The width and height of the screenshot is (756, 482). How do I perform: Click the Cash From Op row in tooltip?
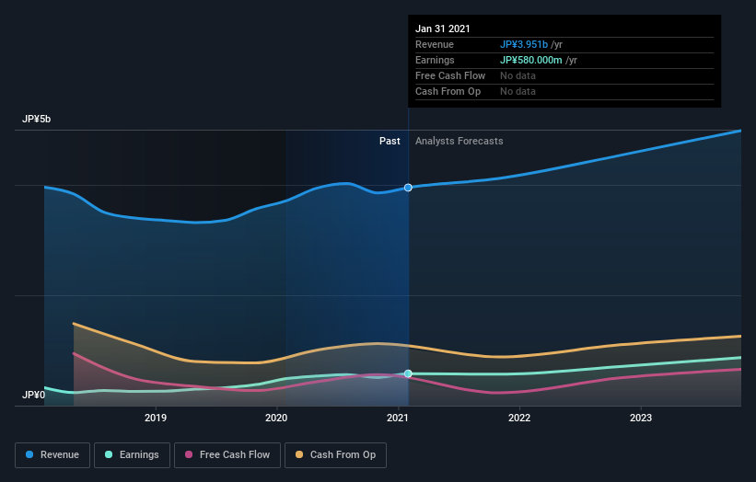564,91
